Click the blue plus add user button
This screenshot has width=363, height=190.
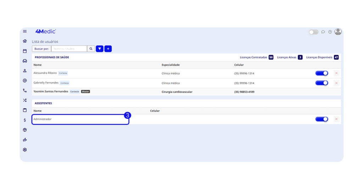pyautogui.click(x=108, y=49)
